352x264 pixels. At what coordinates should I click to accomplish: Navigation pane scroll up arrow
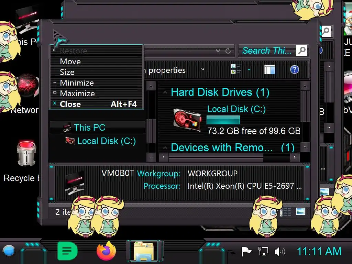[x=151, y=86]
